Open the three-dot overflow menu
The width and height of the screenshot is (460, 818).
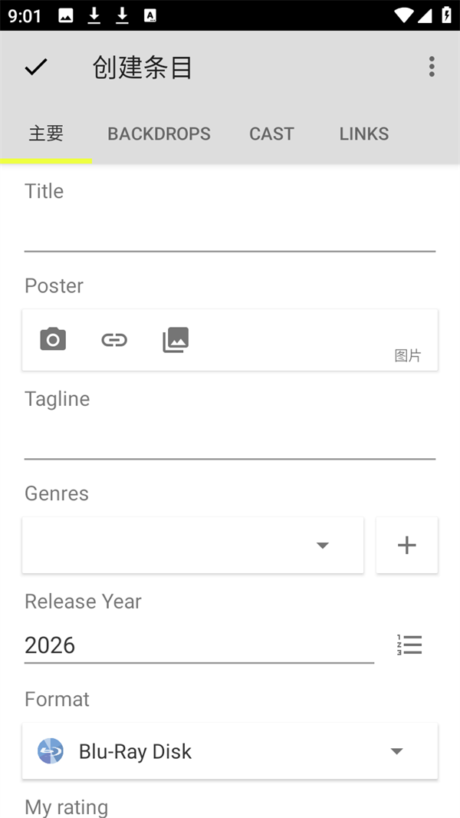432,68
